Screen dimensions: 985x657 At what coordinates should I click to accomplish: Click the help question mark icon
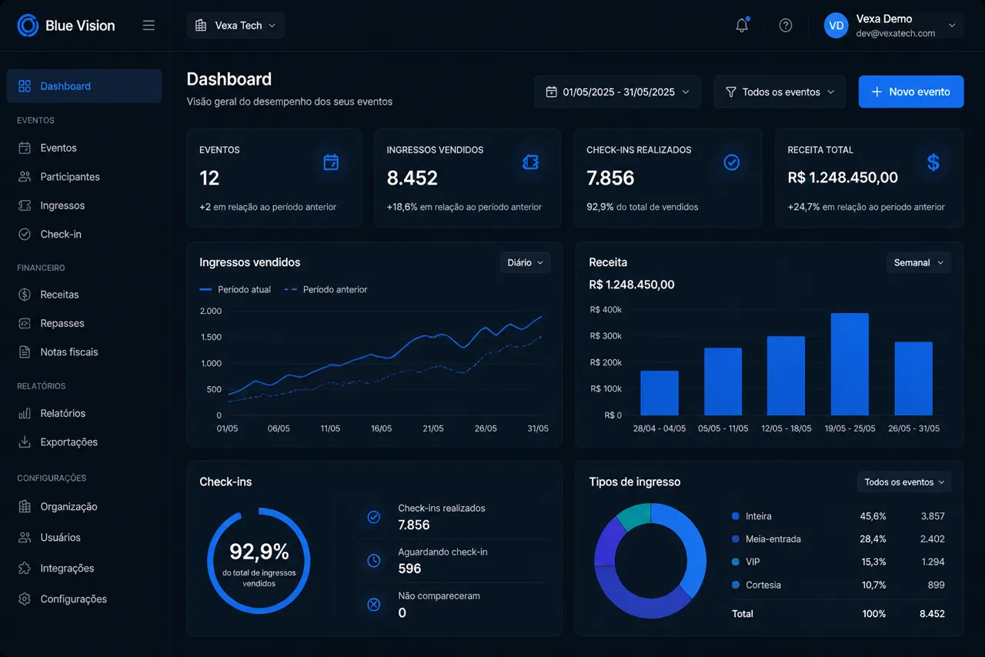point(786,25)
